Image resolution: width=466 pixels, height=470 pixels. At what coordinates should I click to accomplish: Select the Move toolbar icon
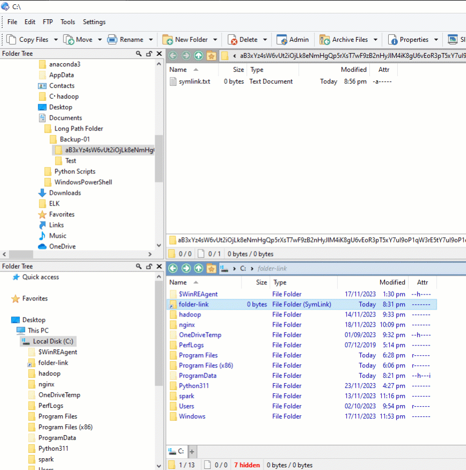pos(69,39)
